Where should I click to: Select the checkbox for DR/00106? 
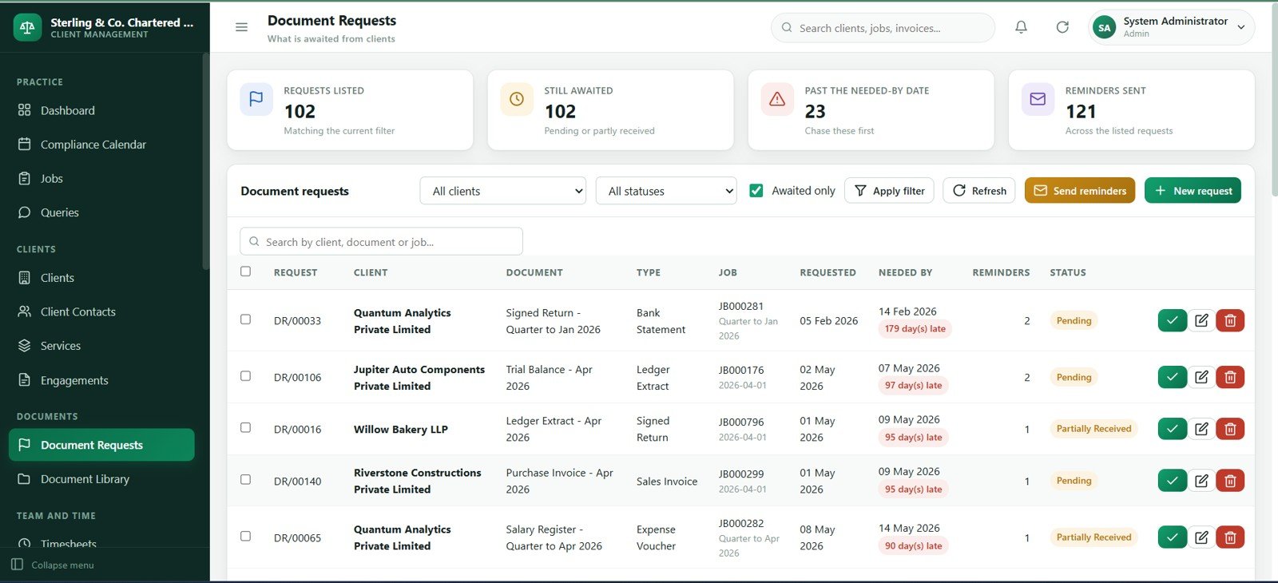[x=245, y=376]
